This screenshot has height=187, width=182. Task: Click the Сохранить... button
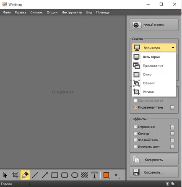click(154, 172)
